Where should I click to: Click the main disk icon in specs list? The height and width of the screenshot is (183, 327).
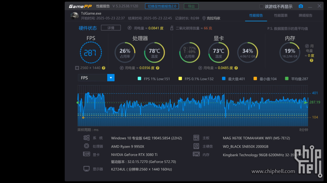pyautogui.click(x=196, y=146)
